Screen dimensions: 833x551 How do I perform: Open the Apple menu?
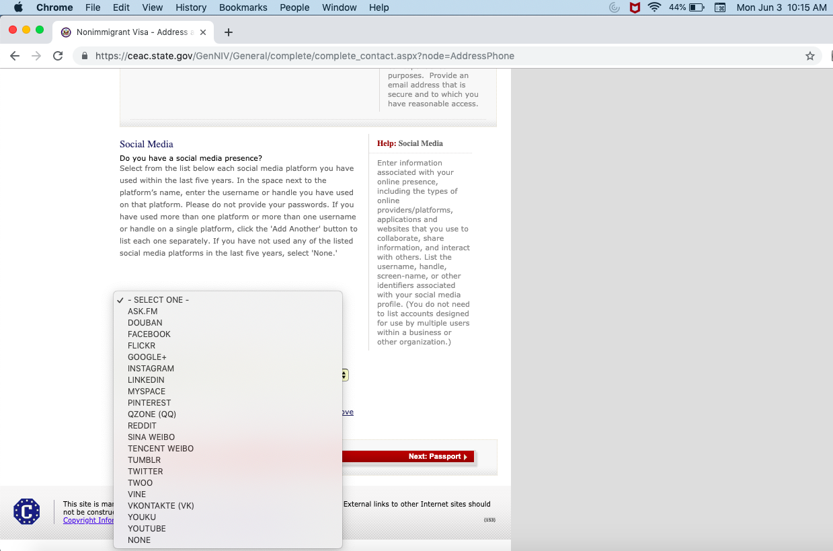pos(18,7)
